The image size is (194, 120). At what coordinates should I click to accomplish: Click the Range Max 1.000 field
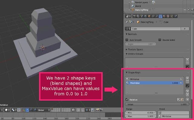(141, 116)
